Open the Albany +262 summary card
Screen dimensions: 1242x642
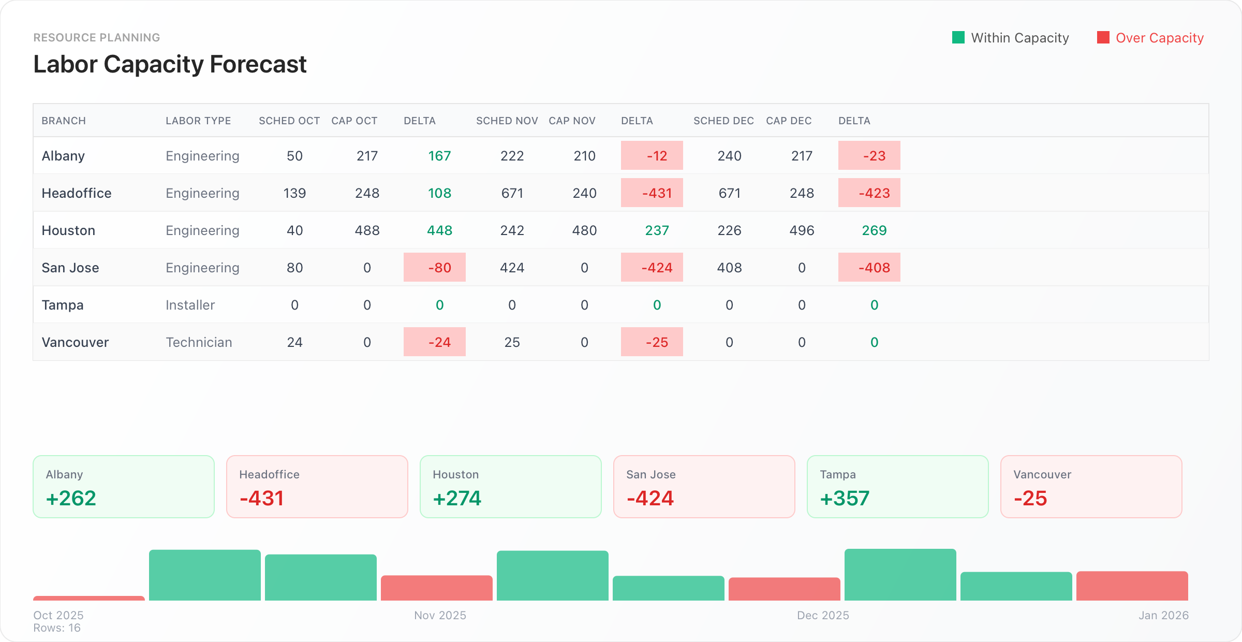(x=124, y=487)
